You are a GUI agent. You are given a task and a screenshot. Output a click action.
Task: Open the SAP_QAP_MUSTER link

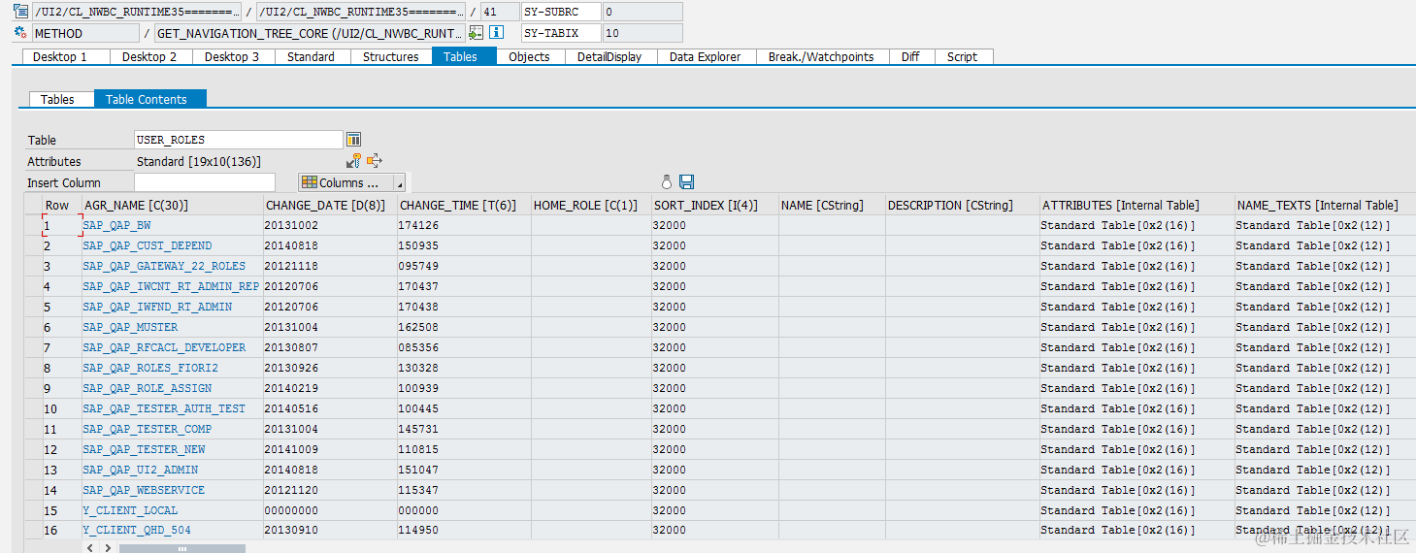point(130,327)
